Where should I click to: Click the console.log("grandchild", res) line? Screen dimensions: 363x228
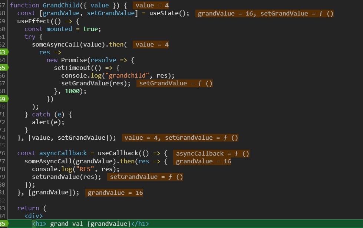[x=118, y=76]
